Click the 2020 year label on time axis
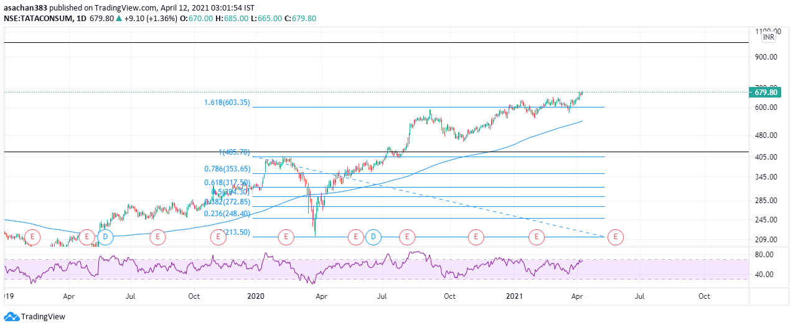The width and height of the screenshot is (793, 328). (x=257, y=297)
